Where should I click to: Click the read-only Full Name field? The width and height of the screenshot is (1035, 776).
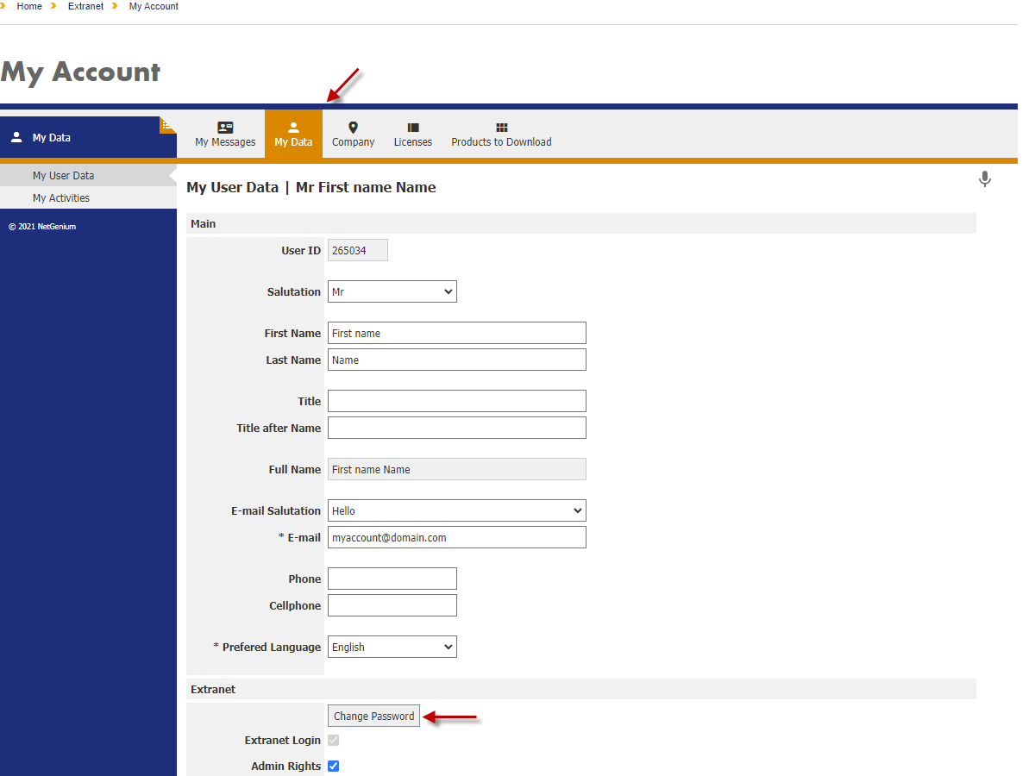pyautogui.click(x=457, y=469)
